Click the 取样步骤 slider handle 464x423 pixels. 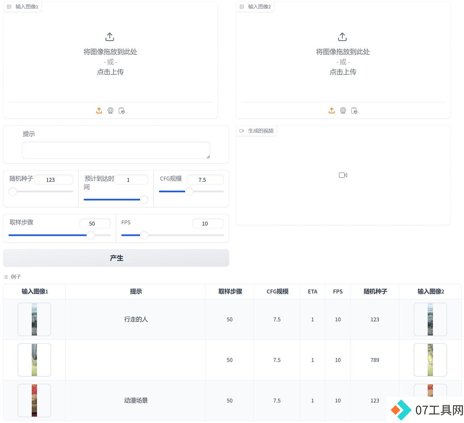91,235
